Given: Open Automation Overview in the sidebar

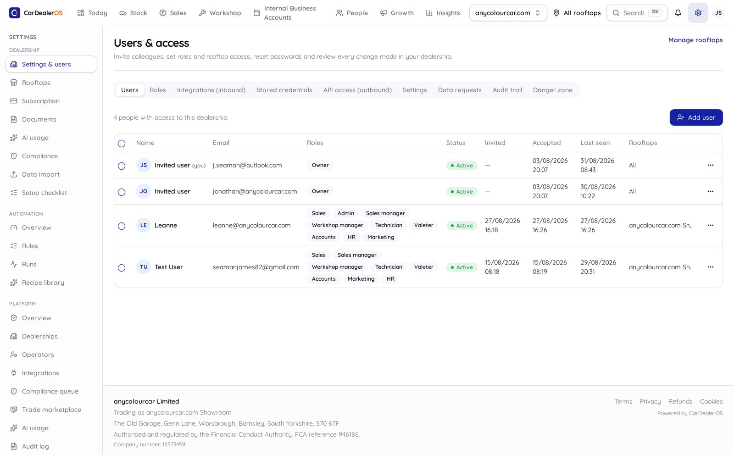Looking at the screenshot, I should [x=51, y=227].
